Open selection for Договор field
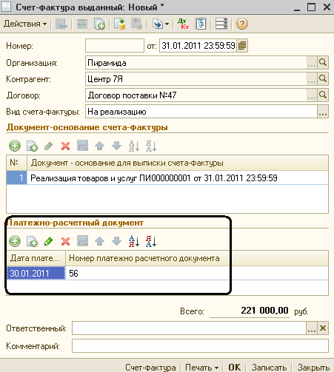This screenshot has width=334, height=372. click(312, 95)
